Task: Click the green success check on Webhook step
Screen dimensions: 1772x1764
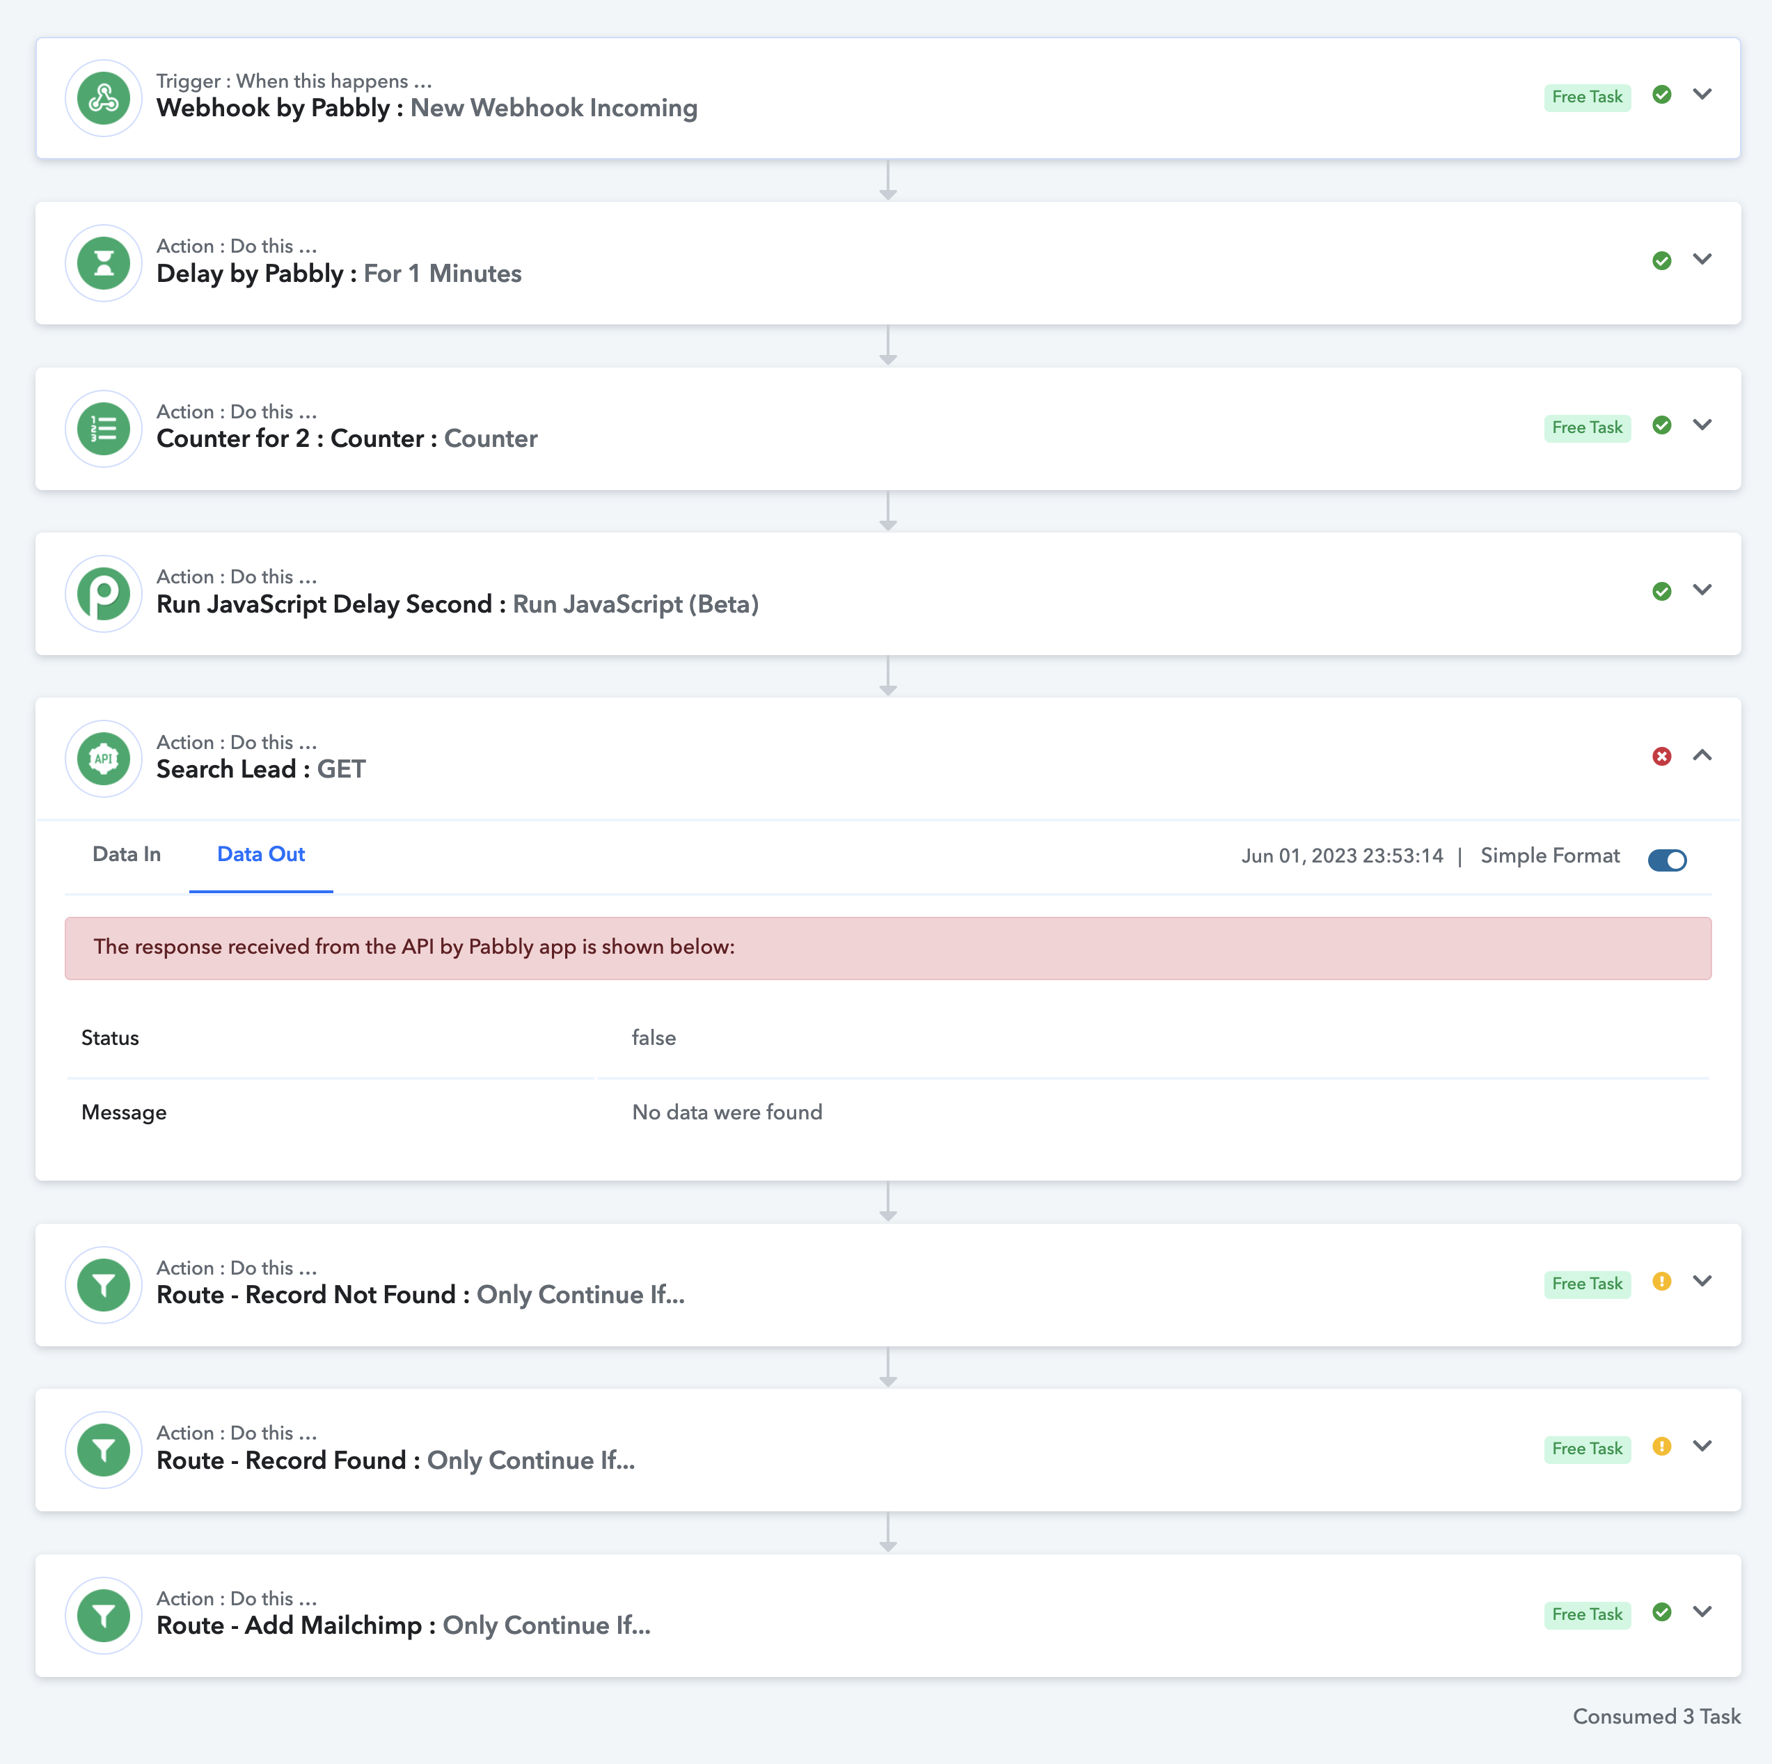Action: [1661, 95]
